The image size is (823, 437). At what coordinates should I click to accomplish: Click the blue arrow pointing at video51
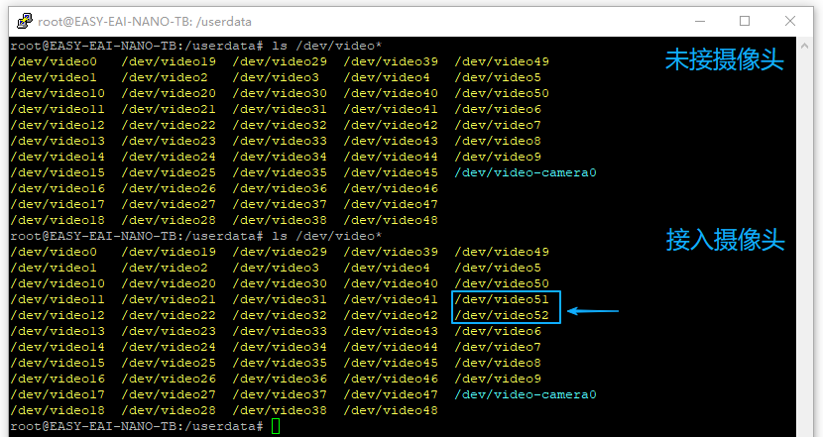tap(593, 313)
